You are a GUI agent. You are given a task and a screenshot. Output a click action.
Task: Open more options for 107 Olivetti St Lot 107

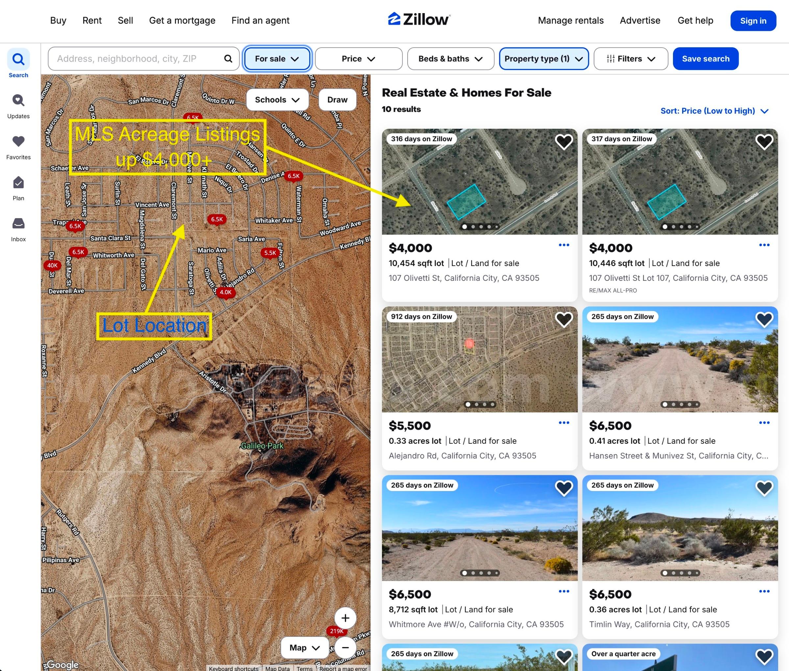[x=764, y=245]
